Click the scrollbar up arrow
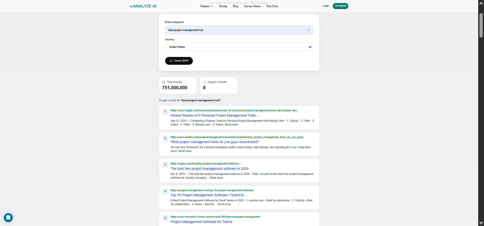The image size is (484, 226). (481, 3)
